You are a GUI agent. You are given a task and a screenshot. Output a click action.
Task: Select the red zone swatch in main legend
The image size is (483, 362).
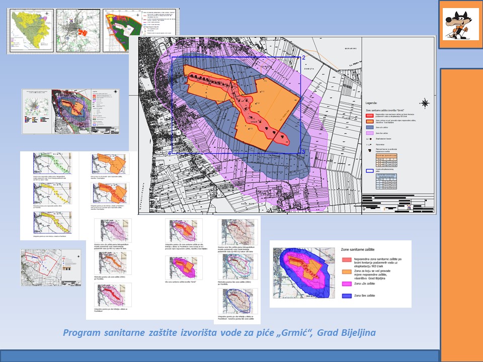pos(370,115)
